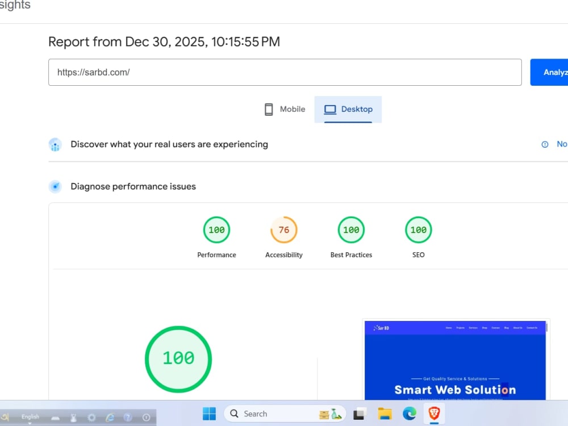Click the info icon beside No Data
The width and height of the screenshot is (568, 426).
coord(545,144)
